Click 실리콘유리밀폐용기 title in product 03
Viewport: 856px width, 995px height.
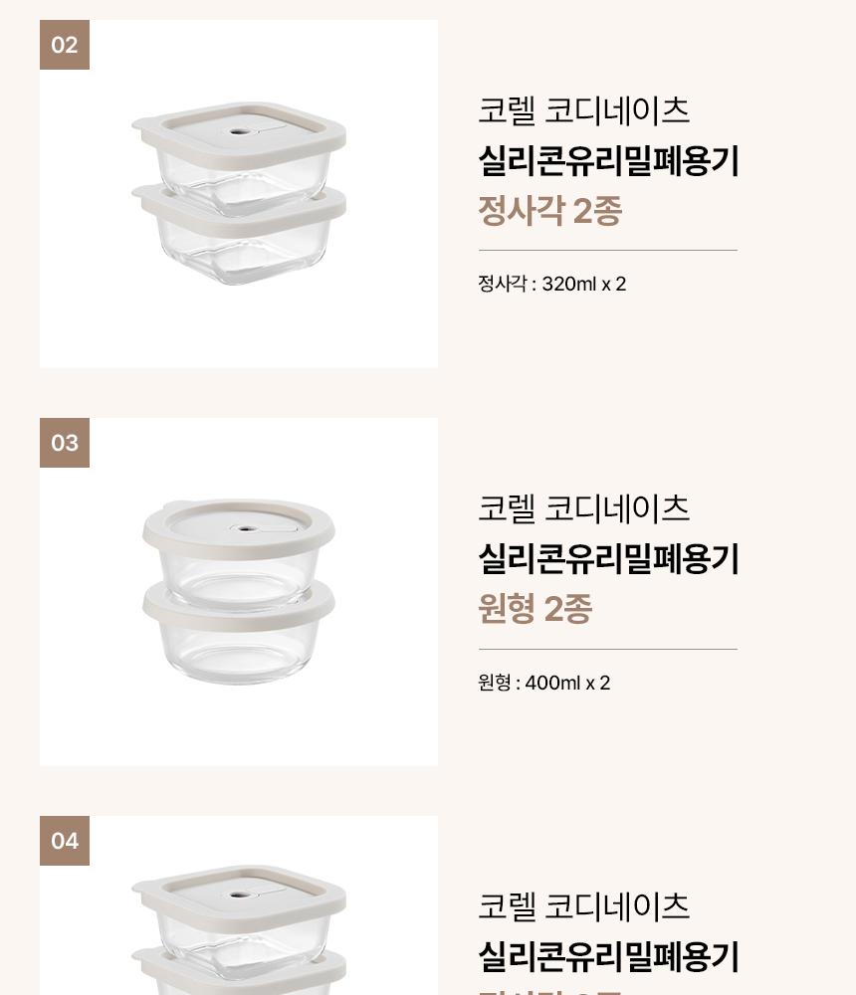(608, 558)
